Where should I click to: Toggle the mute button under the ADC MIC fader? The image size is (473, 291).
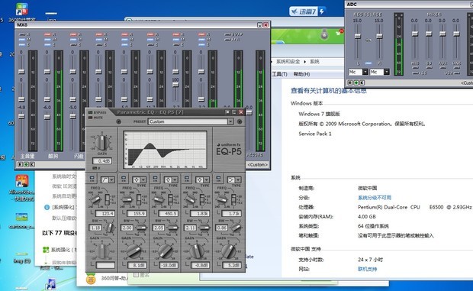coord(415,68)
